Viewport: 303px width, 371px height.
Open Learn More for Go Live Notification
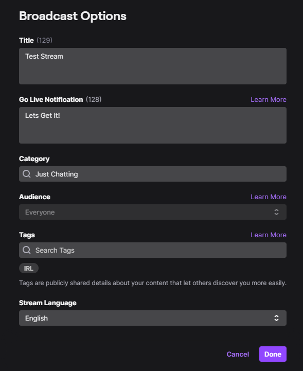[269, 100]
